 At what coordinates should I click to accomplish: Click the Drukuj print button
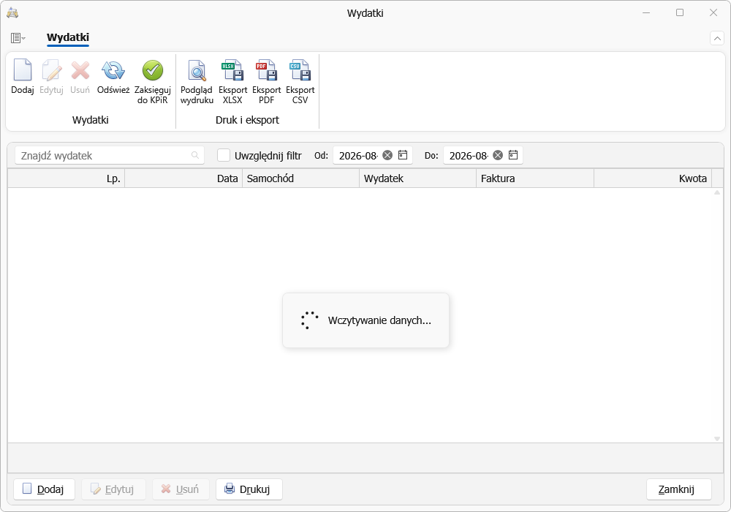pos(249,489)
